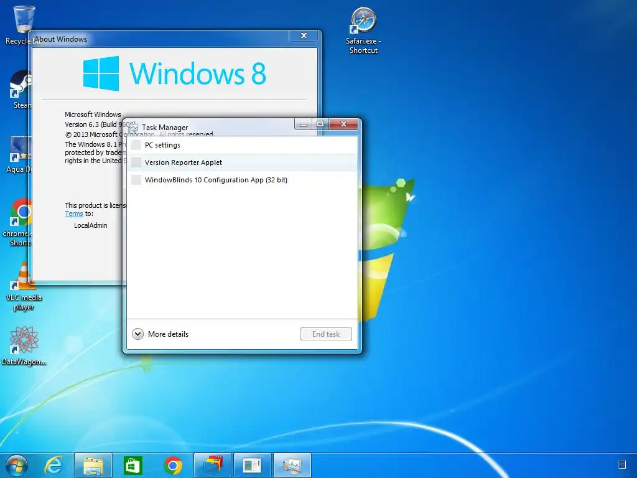Click the Task Manager title text
The image size is (637, 478).
click(x=165, y=128)
